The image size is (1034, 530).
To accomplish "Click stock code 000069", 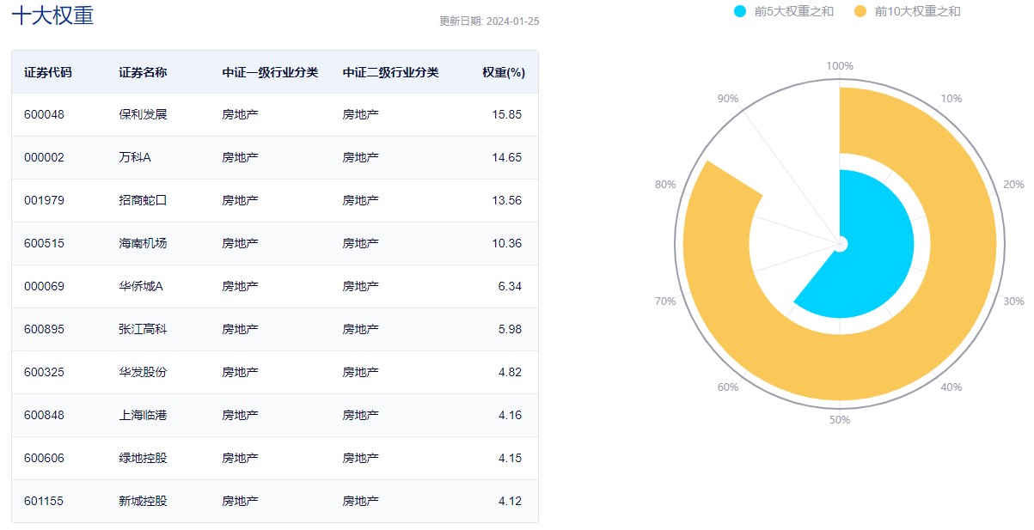I will click(x=44, y=286).
